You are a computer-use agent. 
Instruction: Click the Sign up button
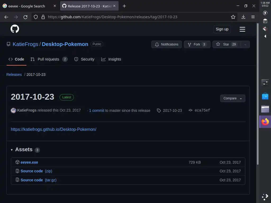pyautogui.click(x=222, y=29)
